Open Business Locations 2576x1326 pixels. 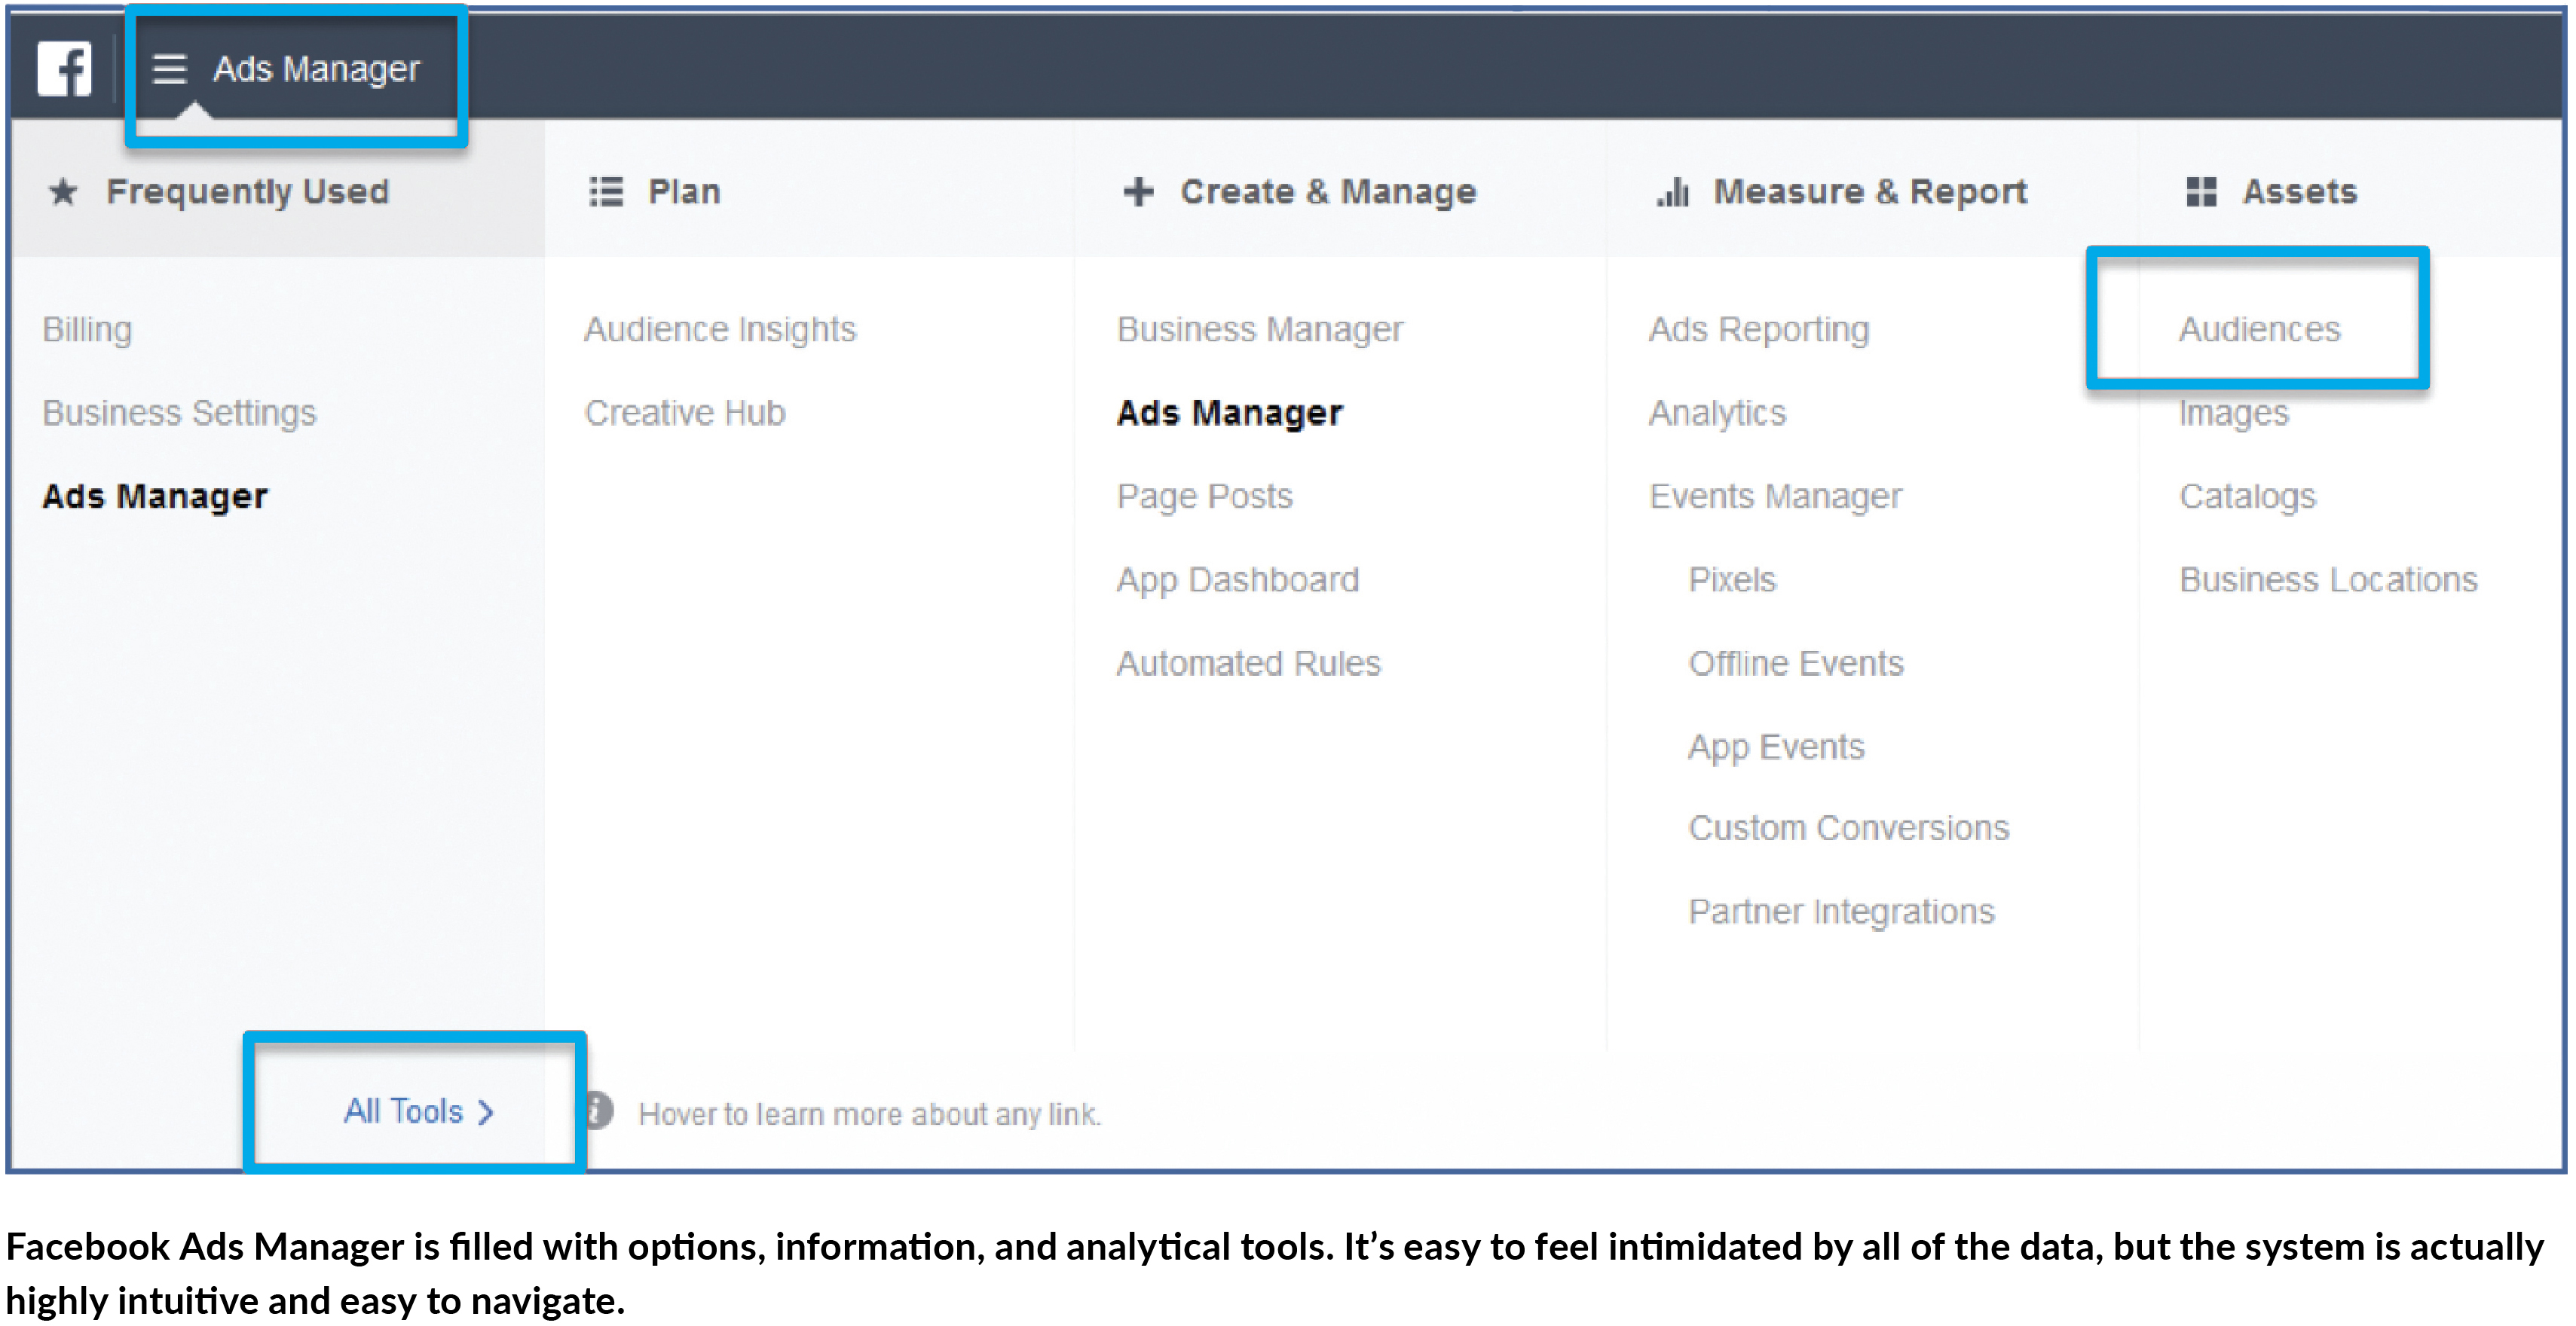(2328, 580)
